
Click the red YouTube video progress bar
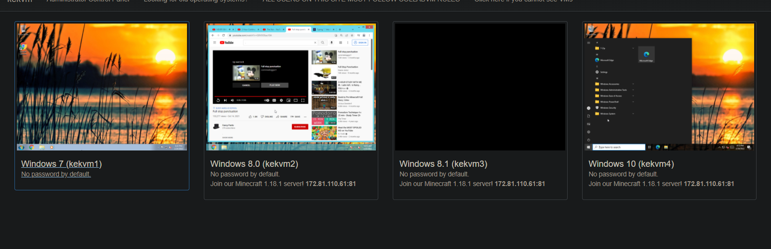coord(260,97)
